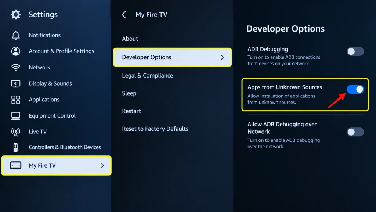
Task: Select Reset to Factory Defaults
Action: click(155, 129)
